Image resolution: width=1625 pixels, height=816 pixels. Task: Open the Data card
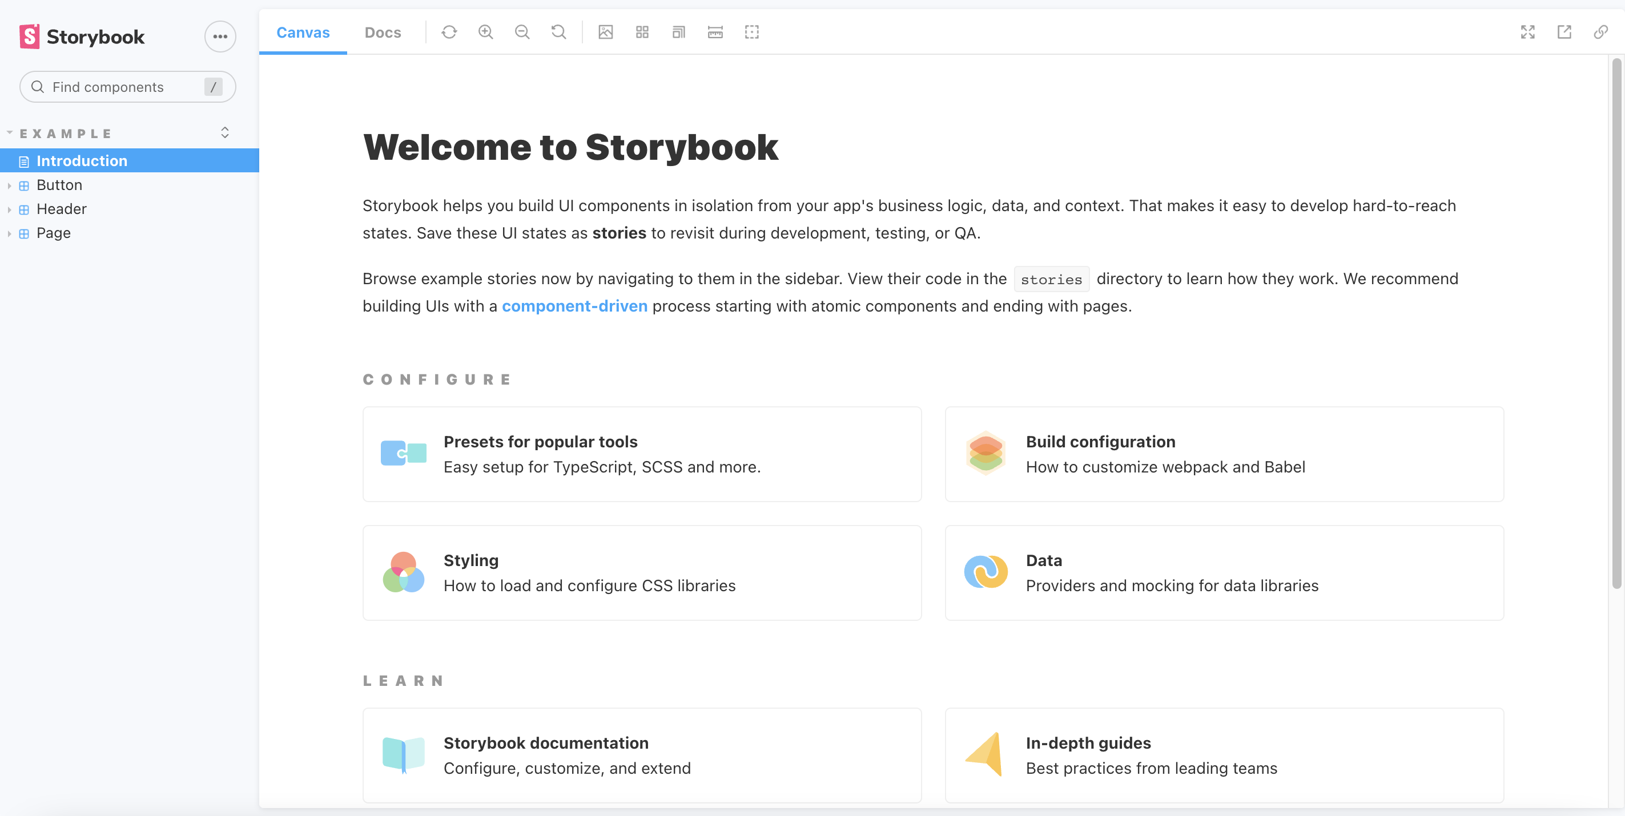tap(1224, 572)
